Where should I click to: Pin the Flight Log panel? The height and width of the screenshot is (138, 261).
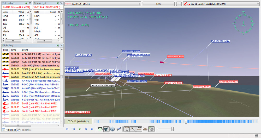[58, 45]
